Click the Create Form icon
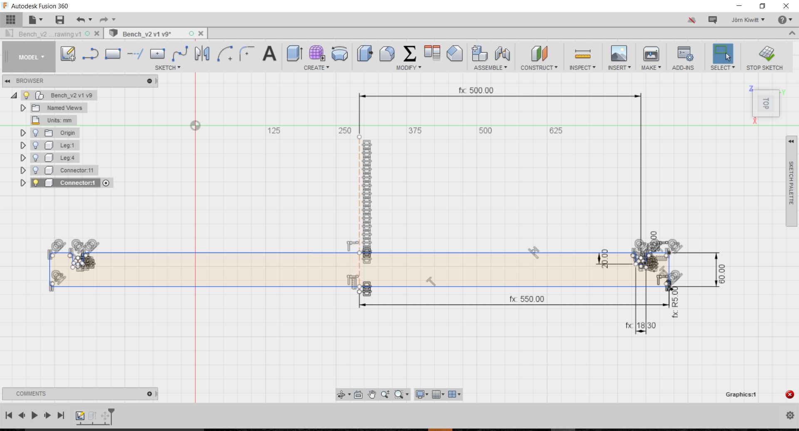This screenshot has height=431, width=799. [x=317, y=54]
